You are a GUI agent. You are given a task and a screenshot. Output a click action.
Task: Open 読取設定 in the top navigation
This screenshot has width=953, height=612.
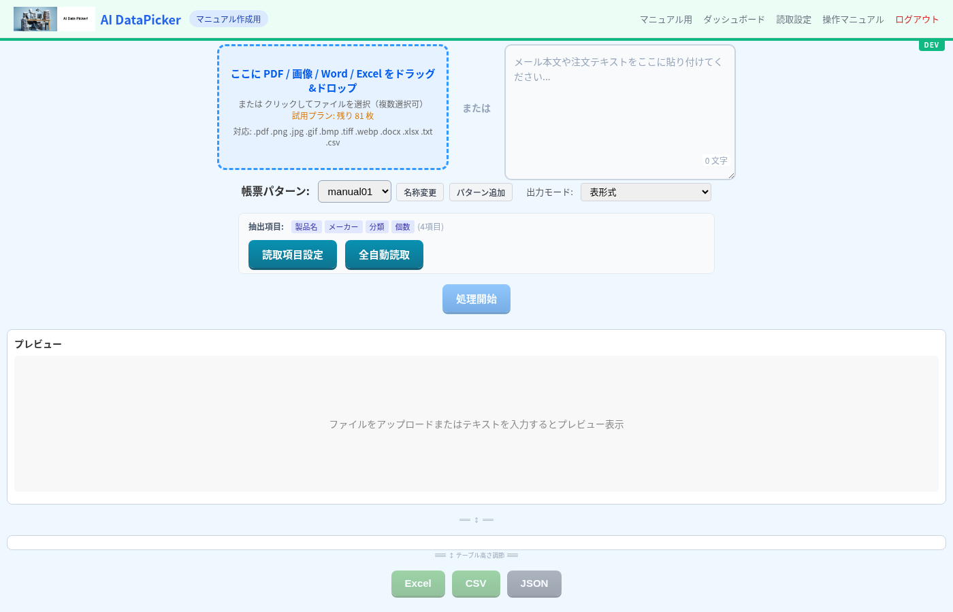click(794, 20)
